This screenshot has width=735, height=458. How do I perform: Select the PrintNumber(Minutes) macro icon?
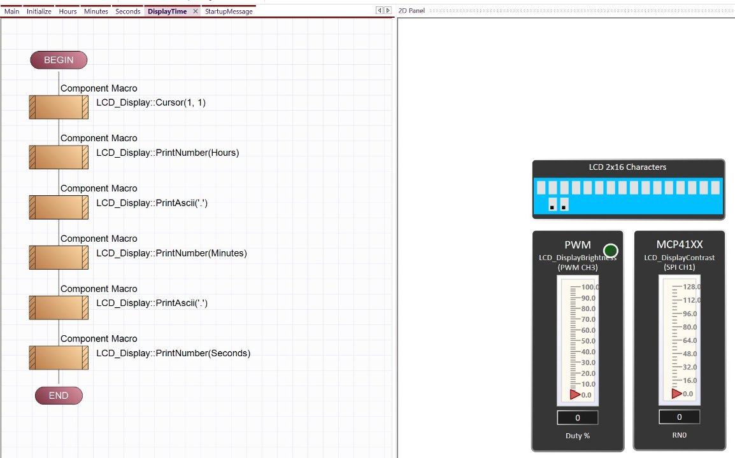click(x=59, y=257)
